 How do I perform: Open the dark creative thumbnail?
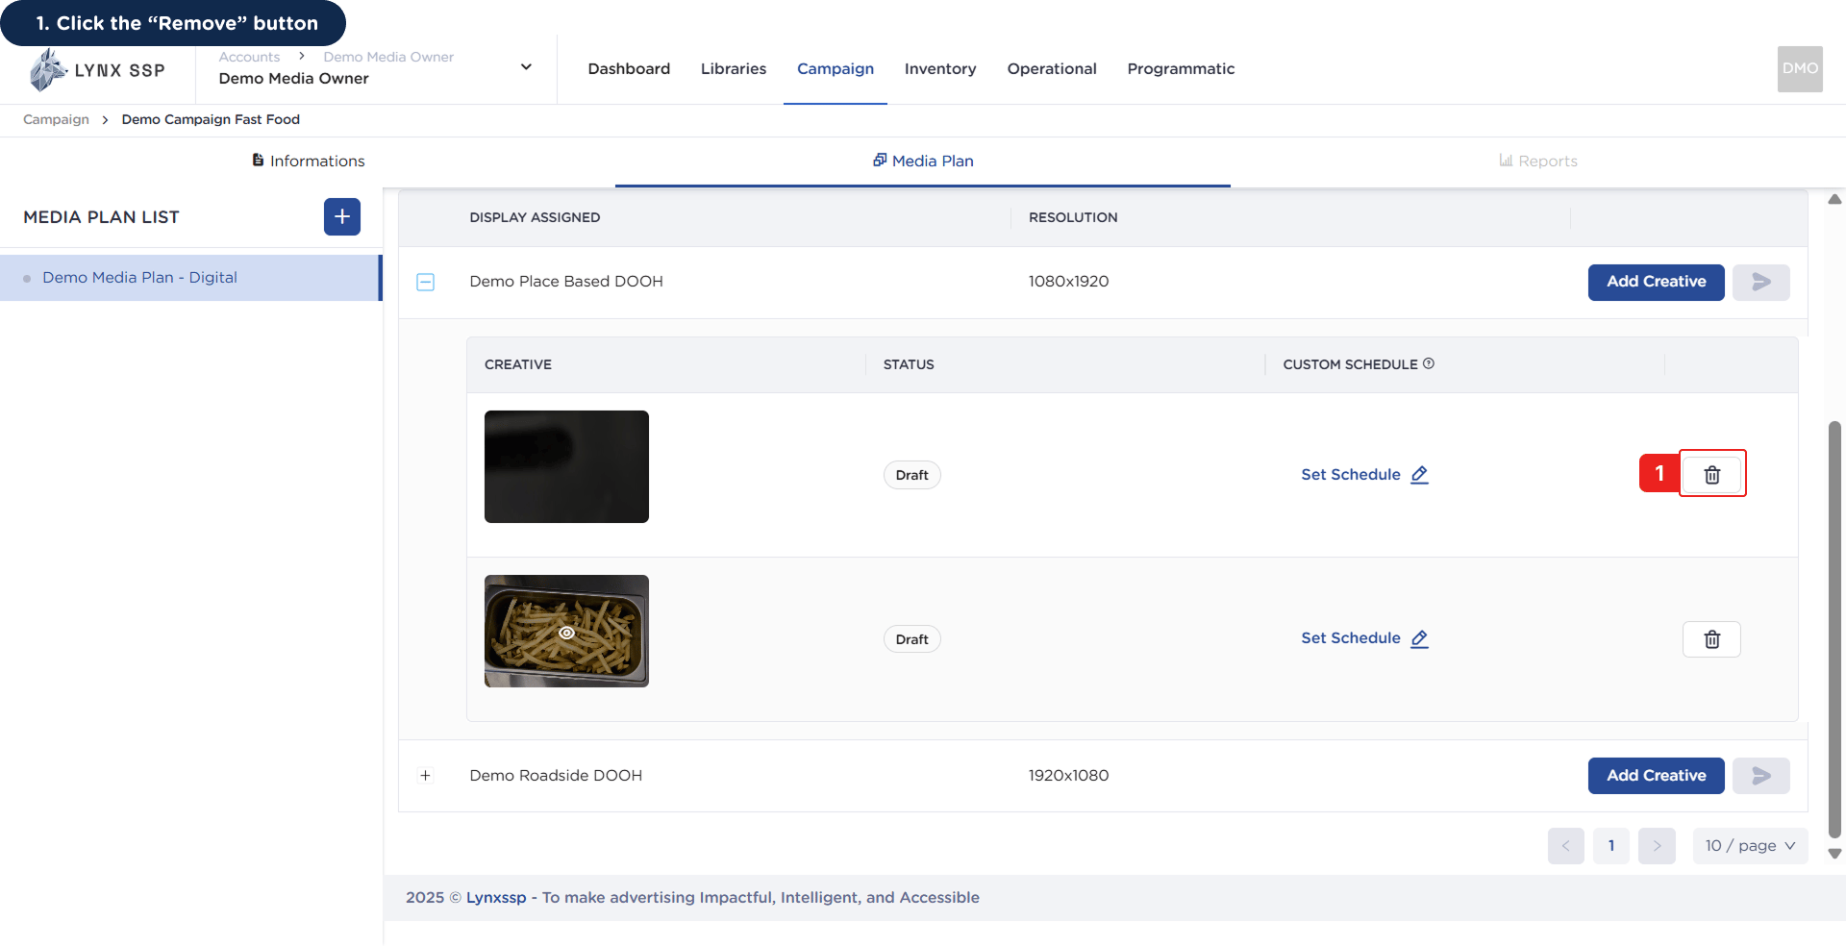point(566,466)
